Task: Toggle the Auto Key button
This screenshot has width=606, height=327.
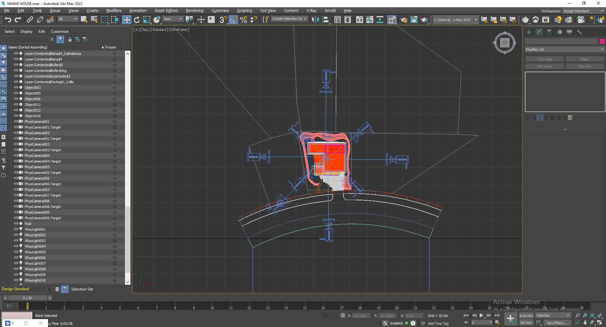Action: 526,315
